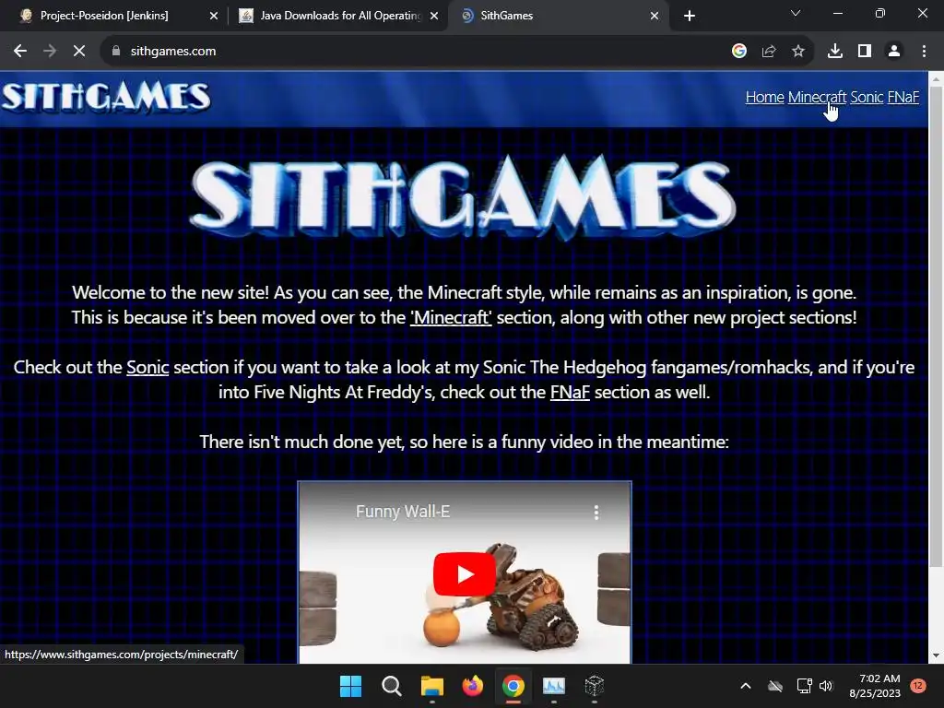
Task: Open the Home nav link
Action: point(764,97)
